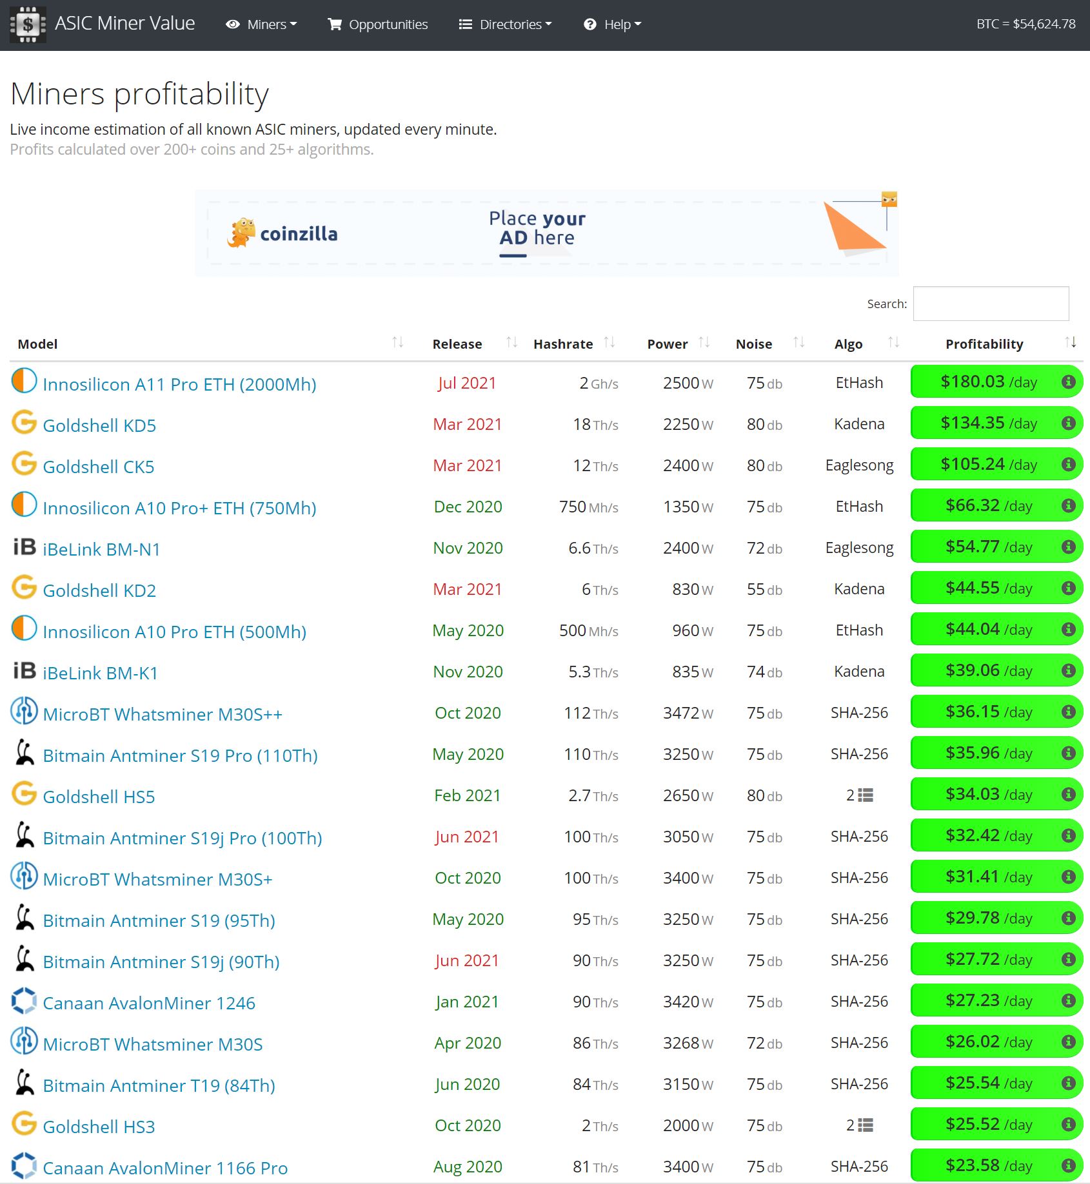Open info icon on $54.77 profitability
The height and width of the screenshot is (1184, 1090).
click(x=1069, y=547)
